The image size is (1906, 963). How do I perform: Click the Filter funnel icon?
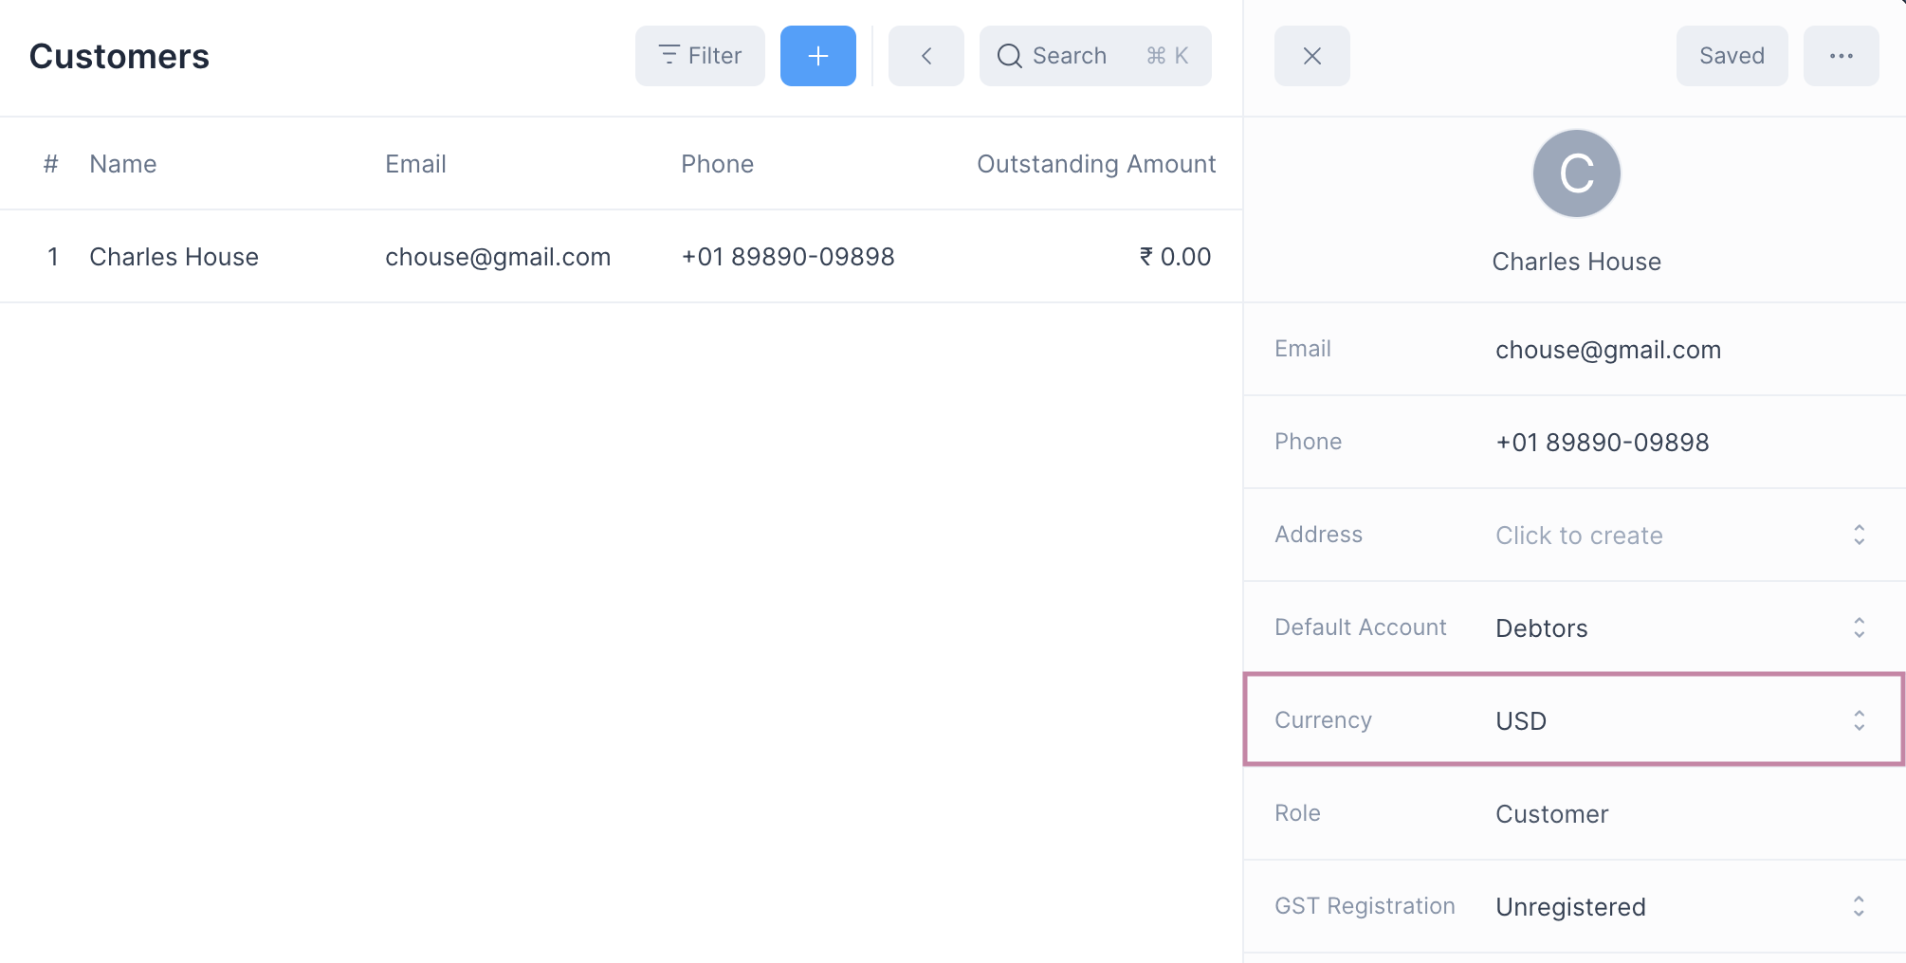[x=669, y=55]
